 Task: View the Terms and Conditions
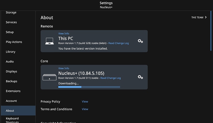pos(85,109)
